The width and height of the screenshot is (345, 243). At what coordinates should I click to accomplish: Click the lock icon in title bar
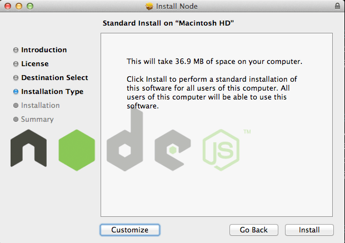[337, 6]
